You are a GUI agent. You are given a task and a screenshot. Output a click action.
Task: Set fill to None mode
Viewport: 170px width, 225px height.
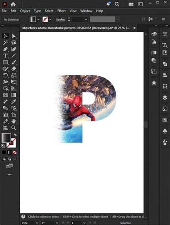point(15,152)
